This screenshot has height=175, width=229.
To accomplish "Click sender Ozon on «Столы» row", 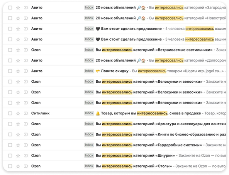I will pyautogui.click(x=36, y=166).
